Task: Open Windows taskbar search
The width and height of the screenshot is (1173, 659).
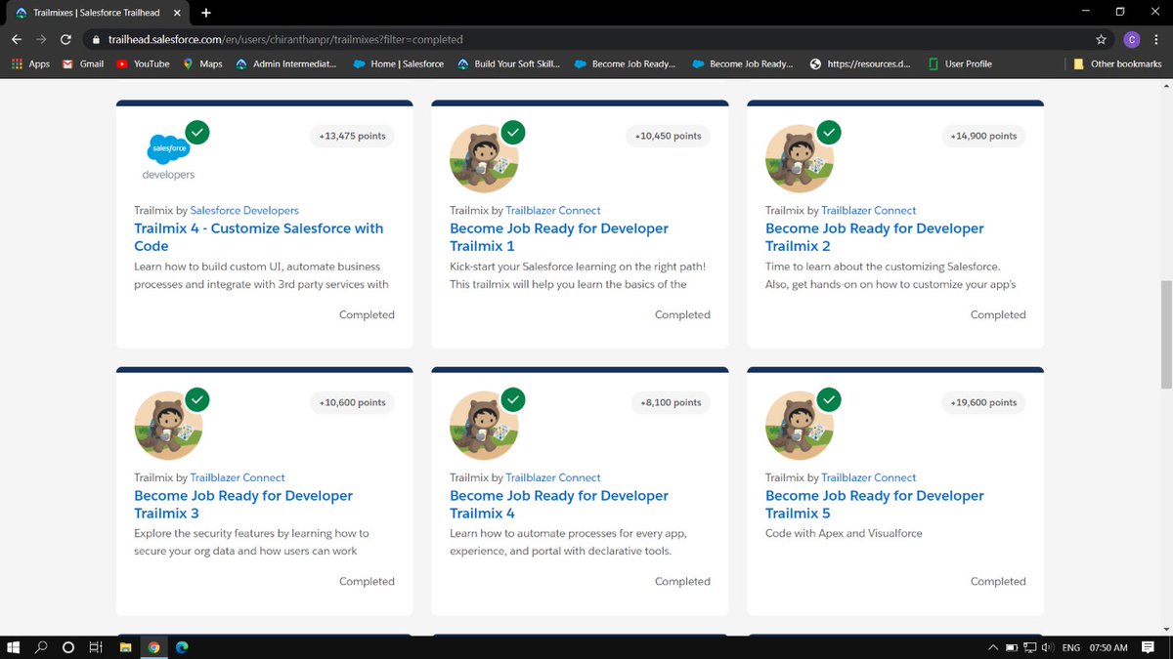Action: (41, 646)
